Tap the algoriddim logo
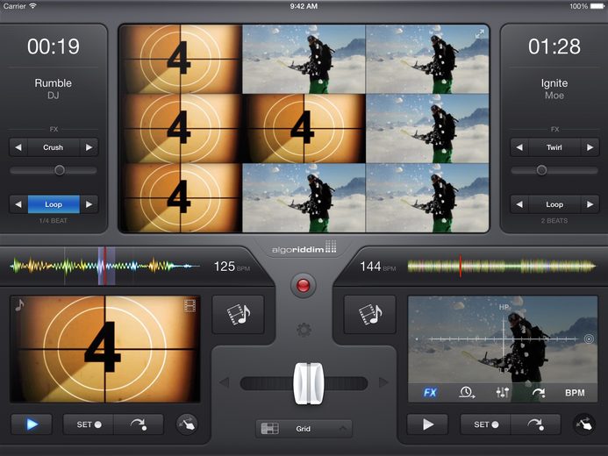 [304, 248]
